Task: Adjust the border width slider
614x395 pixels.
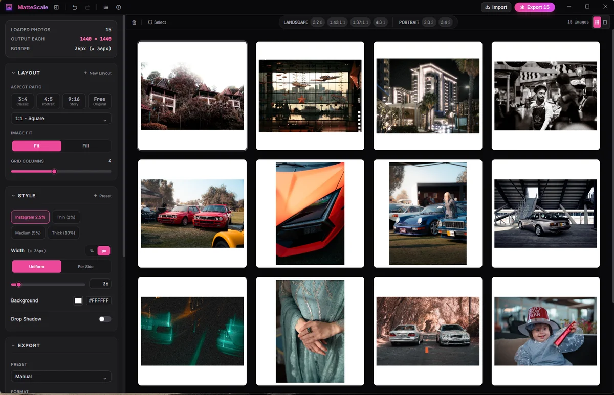Action: pyautogui.click(x=48, y=284)
